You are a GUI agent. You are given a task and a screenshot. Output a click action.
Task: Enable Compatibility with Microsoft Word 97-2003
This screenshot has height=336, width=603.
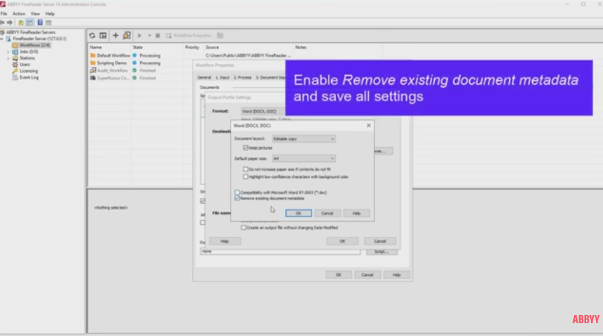(x=237, y=192)
